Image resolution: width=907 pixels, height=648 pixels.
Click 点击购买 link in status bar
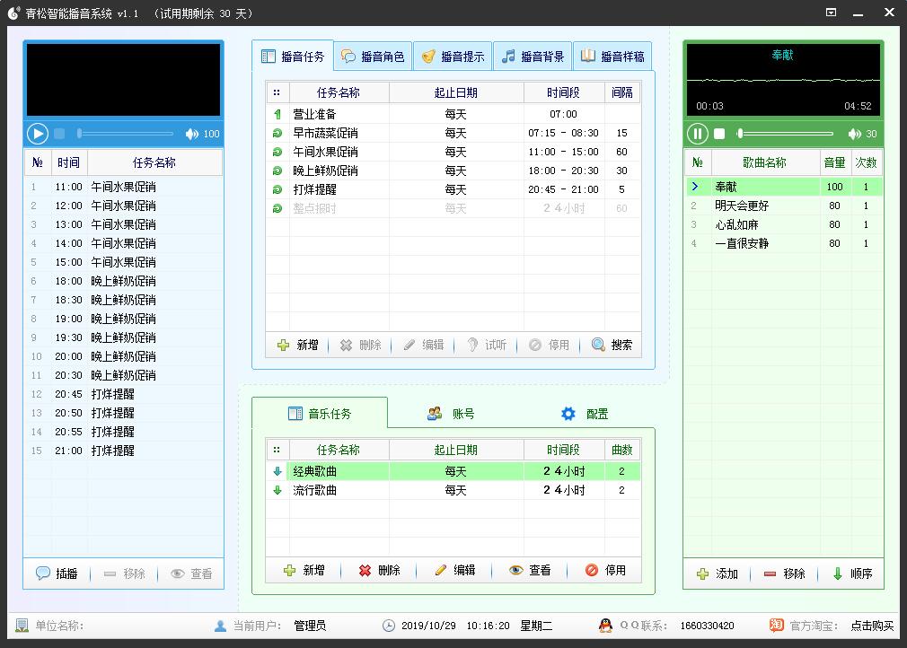(872, 626)
